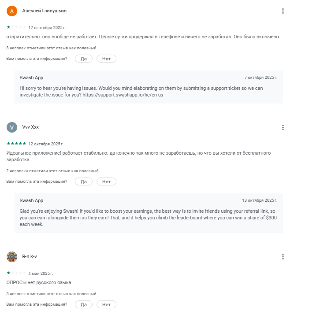Click the Алексей Глинушкин reviewer name
This screenshot has width=335, height=311.
coord(45,11)
